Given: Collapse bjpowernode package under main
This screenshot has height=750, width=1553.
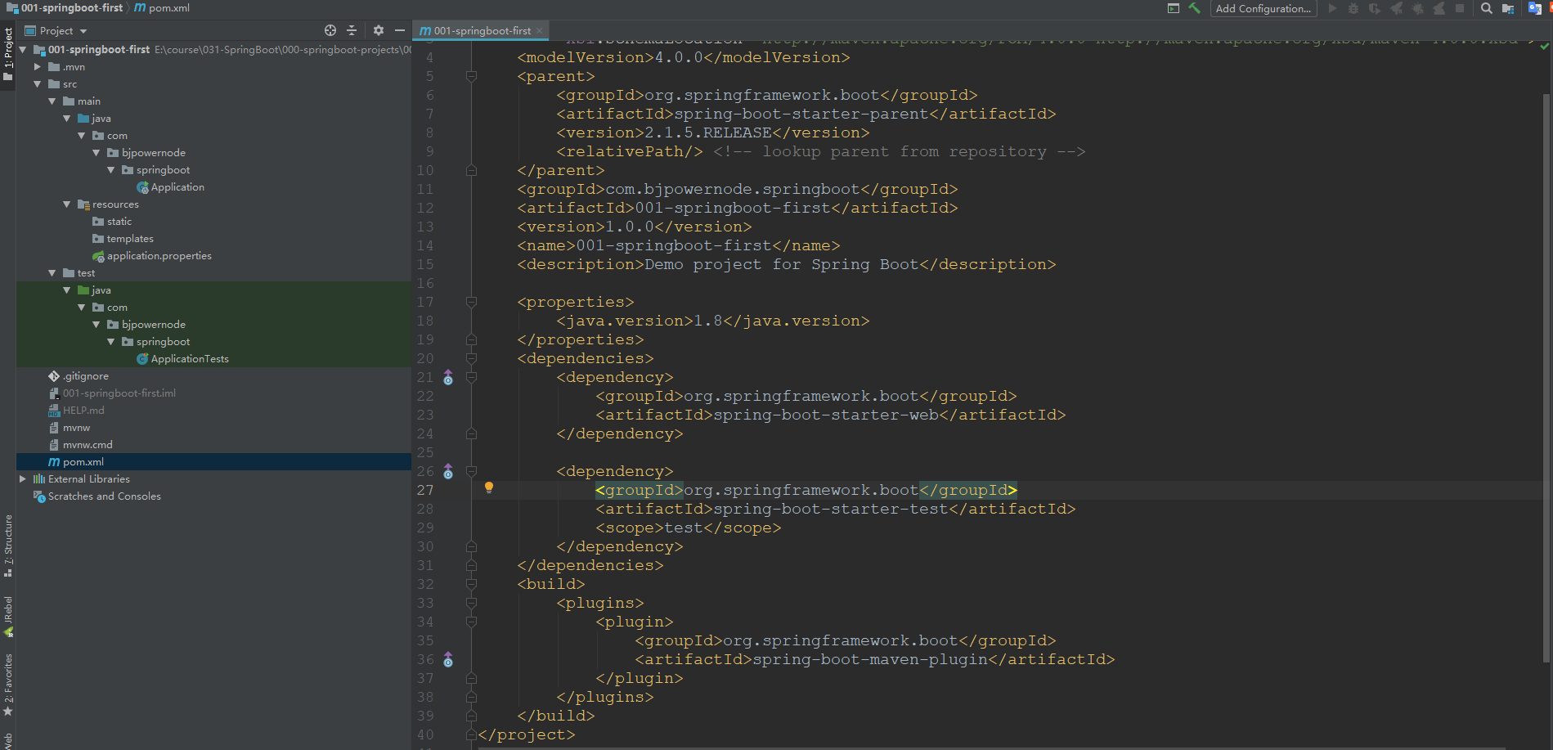Looking at the screenshot, I should coord(97,153).
